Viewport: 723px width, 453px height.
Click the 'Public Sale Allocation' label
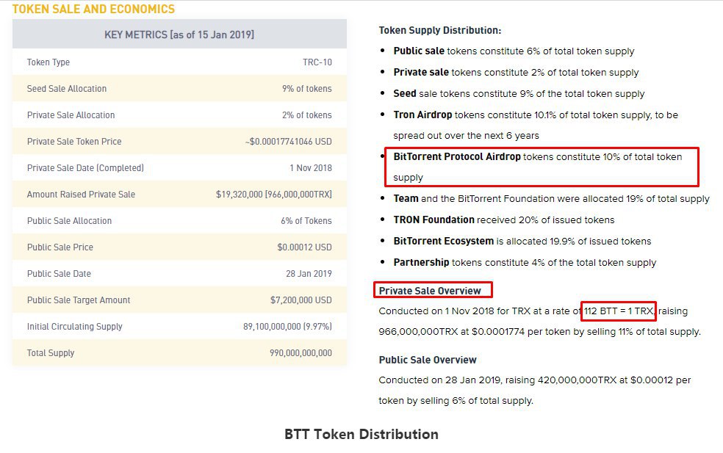[69, 221]
